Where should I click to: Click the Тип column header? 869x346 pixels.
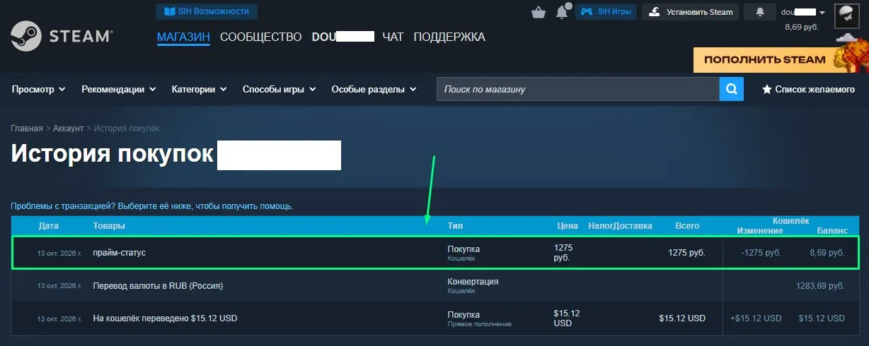point(456,226)
